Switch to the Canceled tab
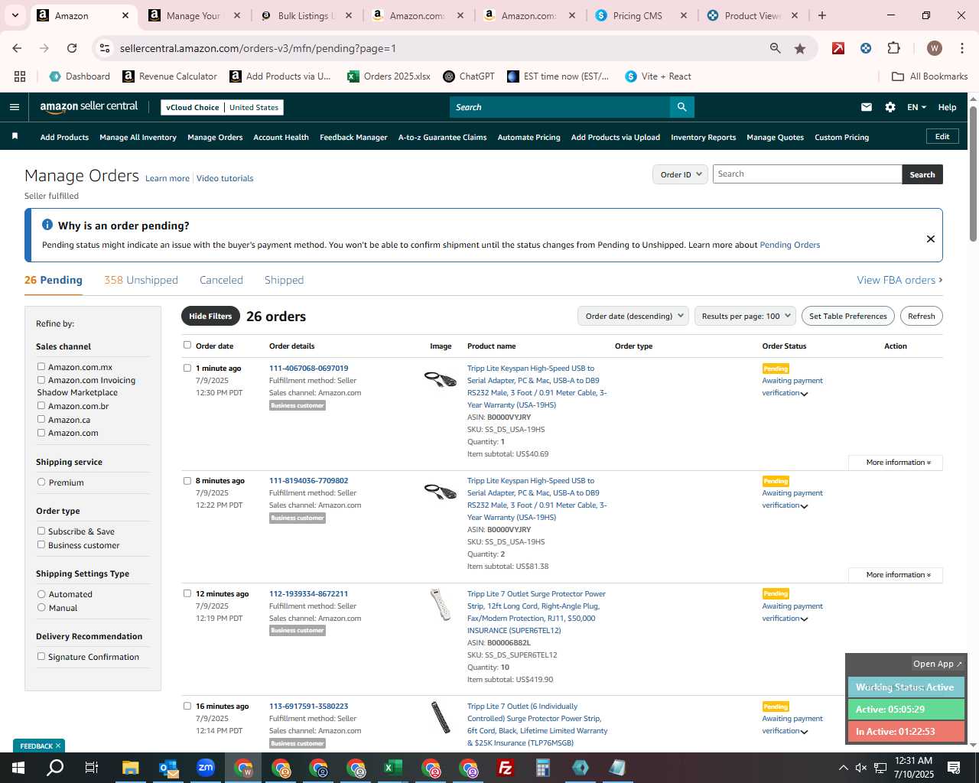The width and height of the screenshot is (979, 783). click(x=221, y=280)
